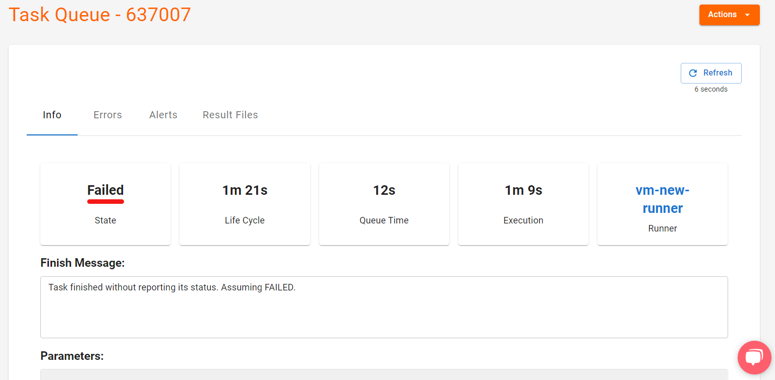Click the Execution label
The width and height of the screenshot is (775, 380).
coord(523,220)
